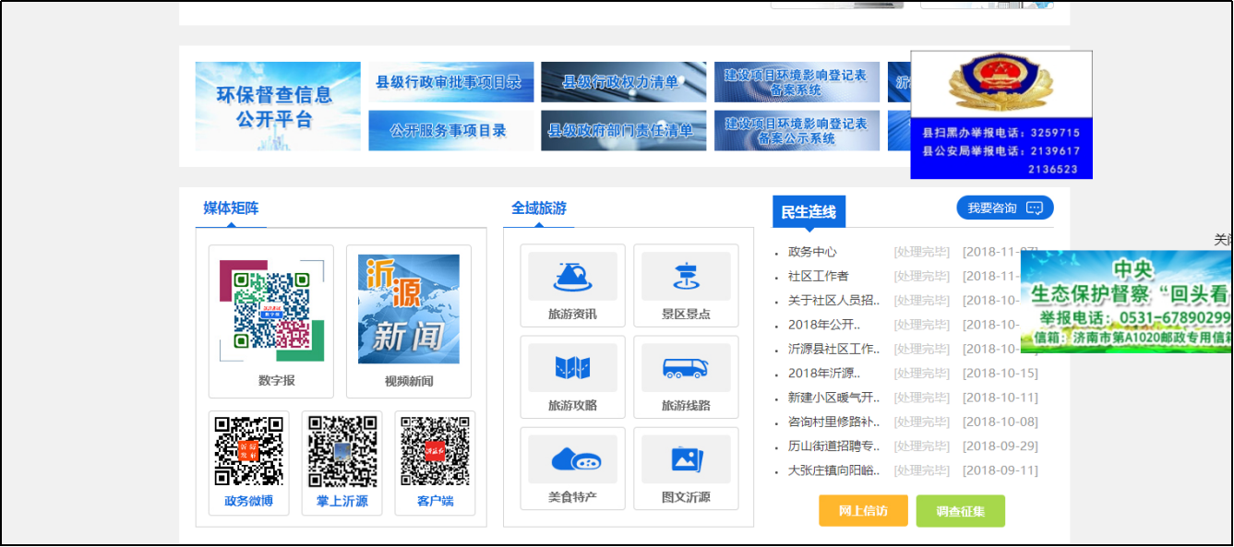Screen dimensions: 1234x547
Task: Open the 旅游资讯 travel info icon
Action: [x=572, y=277]
